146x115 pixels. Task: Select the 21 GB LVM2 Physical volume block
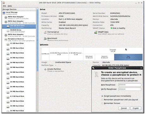coord(76,54)
